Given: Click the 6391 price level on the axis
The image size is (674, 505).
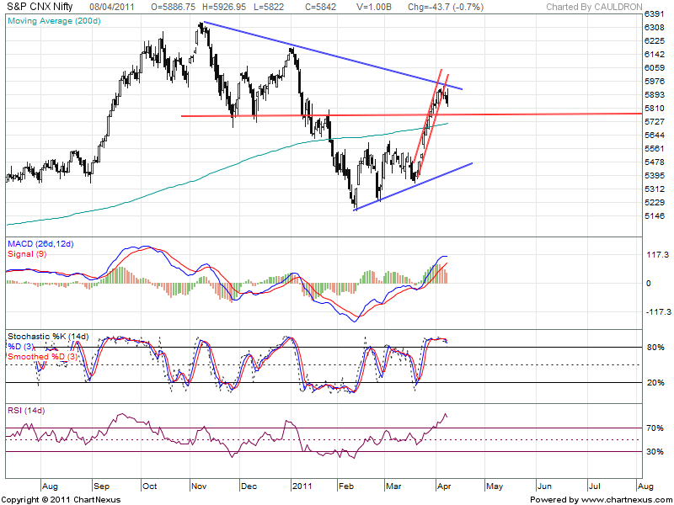Looking at the screenshot, I should pos(655,15).
